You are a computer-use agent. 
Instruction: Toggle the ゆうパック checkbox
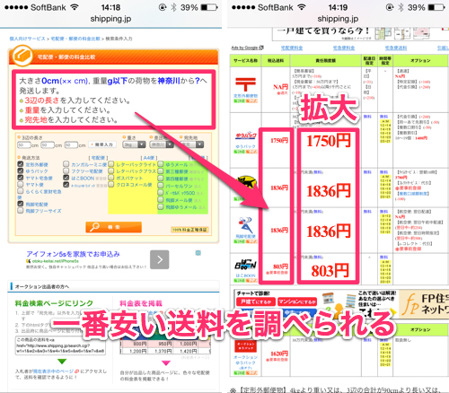click(21, 170)
